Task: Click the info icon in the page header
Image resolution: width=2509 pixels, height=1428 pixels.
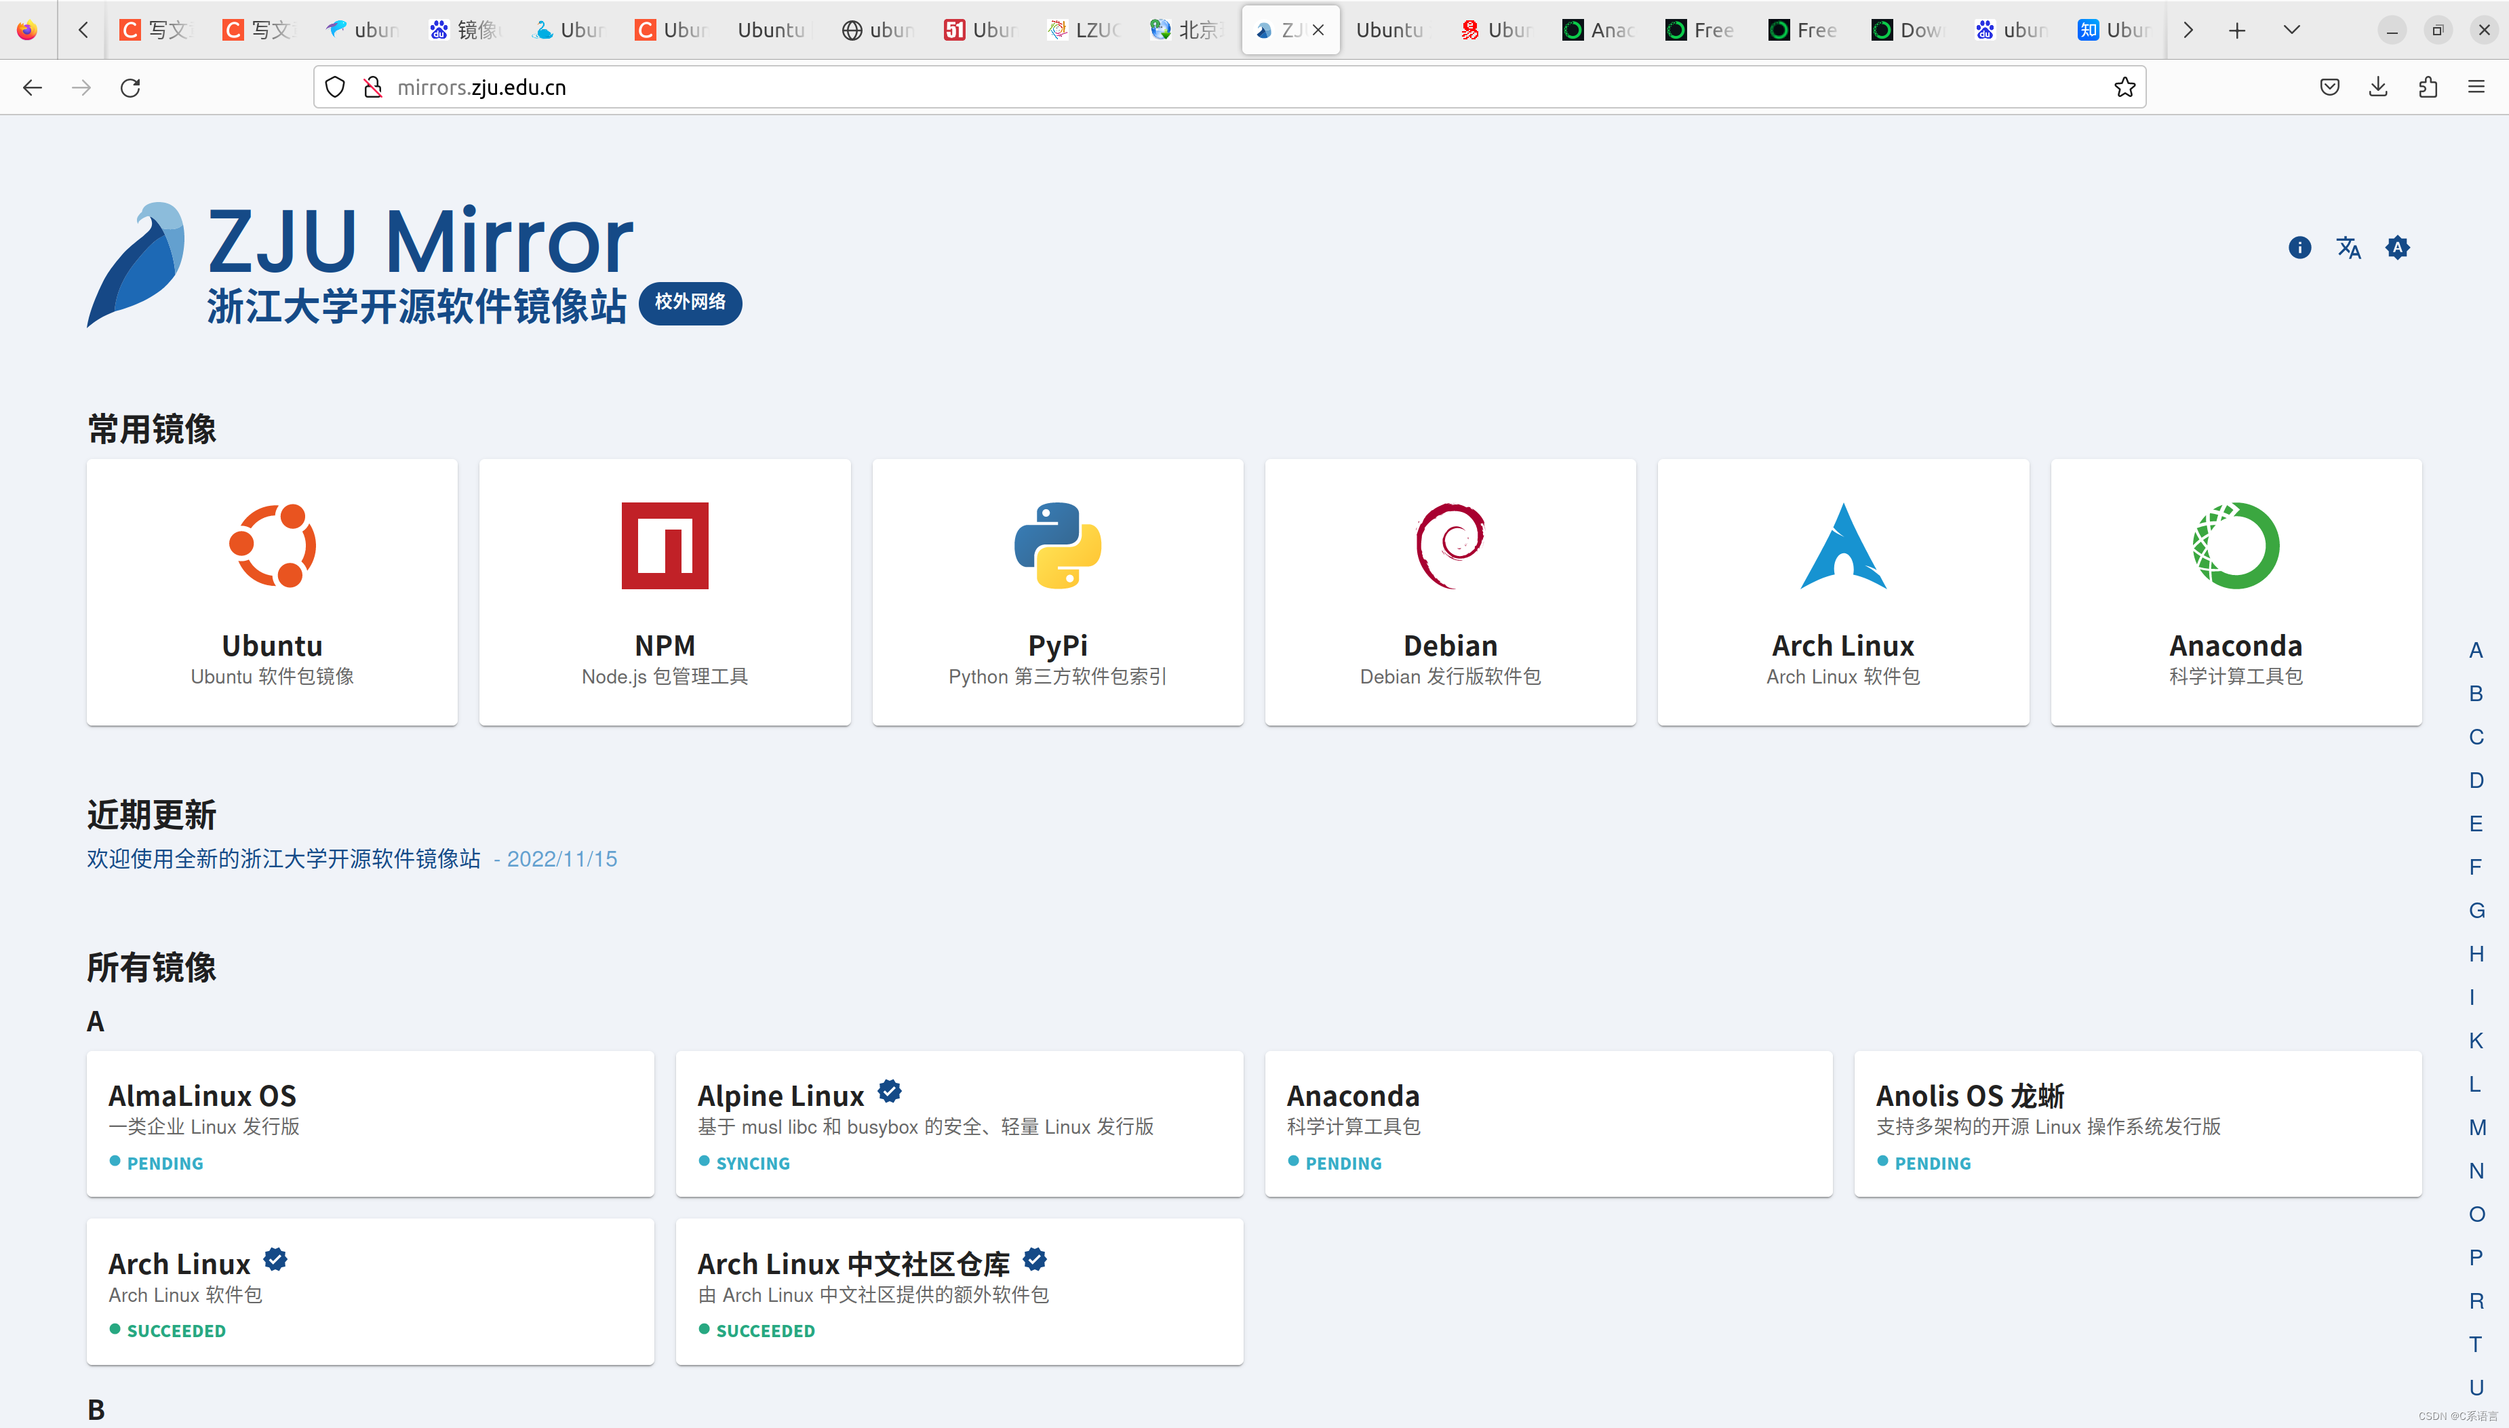Action: click(x=2299, y=247)
